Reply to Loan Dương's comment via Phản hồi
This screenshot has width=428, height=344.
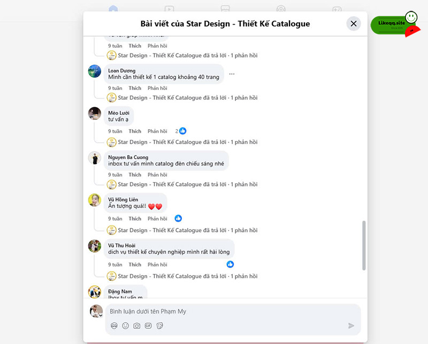tap(157, 88)
